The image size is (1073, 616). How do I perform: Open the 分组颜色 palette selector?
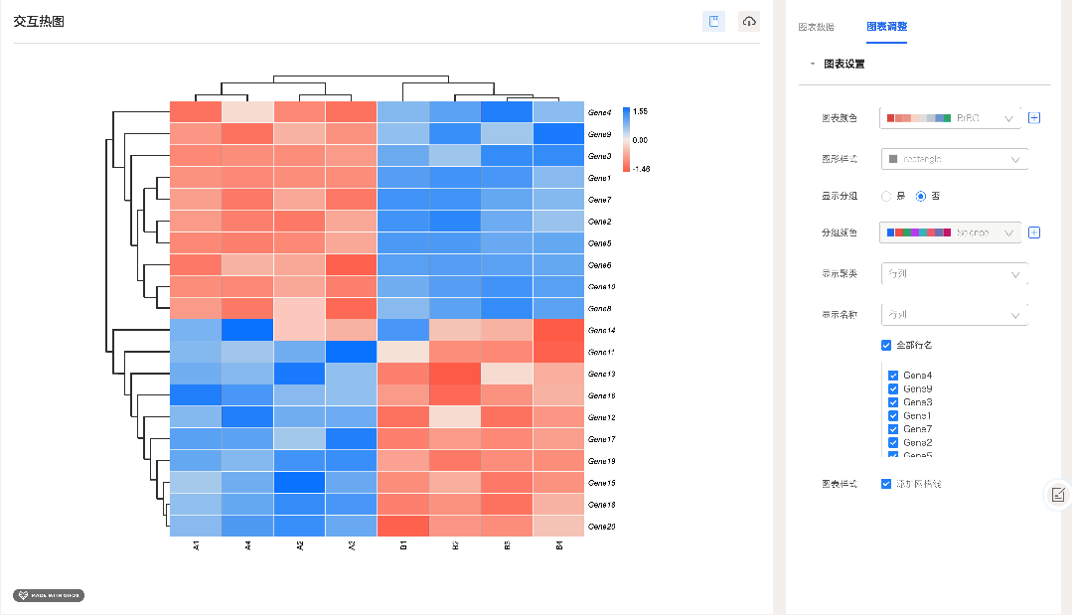pyautogui.click(x=951, y=232)
